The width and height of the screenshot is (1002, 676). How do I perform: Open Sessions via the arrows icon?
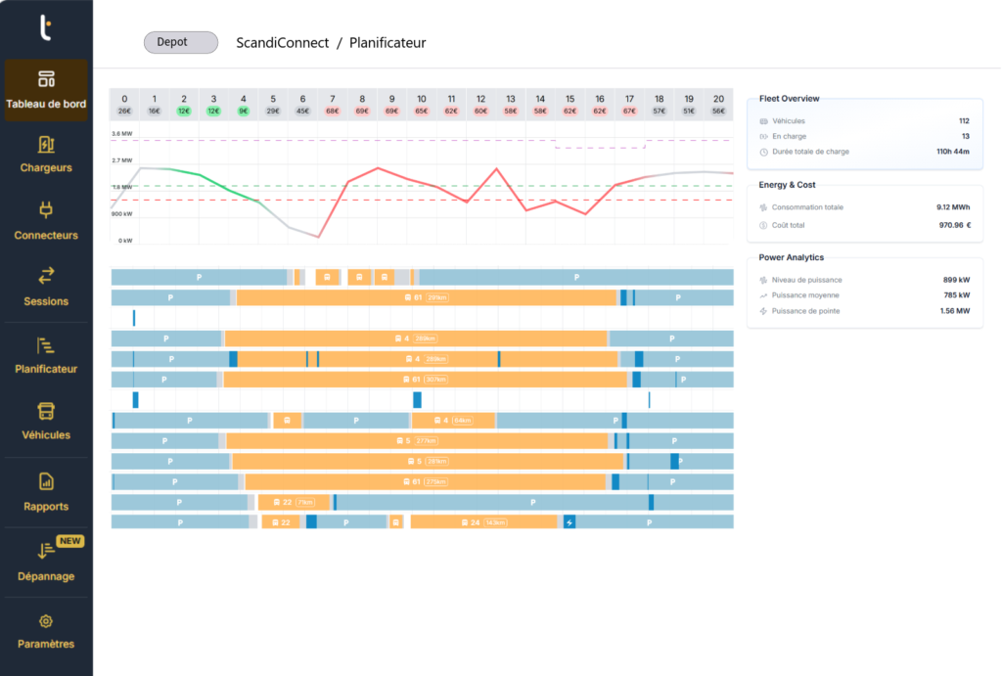(46, 276)
